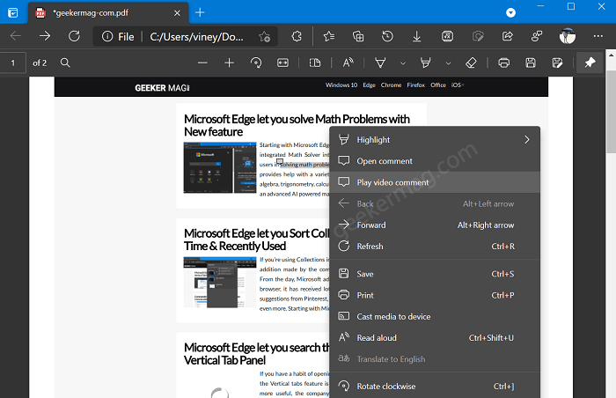
Task: Select Print in the context menu
Action: tap(435, 295)
